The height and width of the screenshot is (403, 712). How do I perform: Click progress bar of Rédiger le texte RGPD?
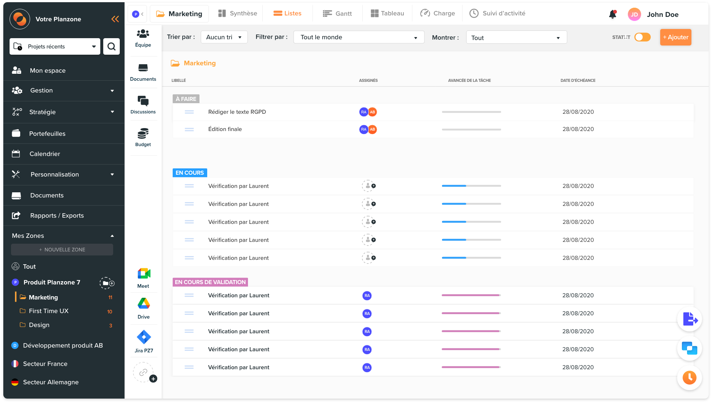coord(471,112)
